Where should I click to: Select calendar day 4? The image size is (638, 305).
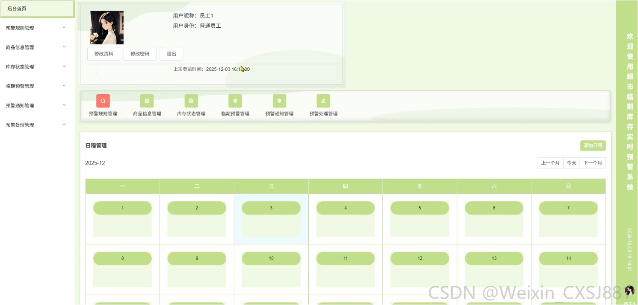346,208
